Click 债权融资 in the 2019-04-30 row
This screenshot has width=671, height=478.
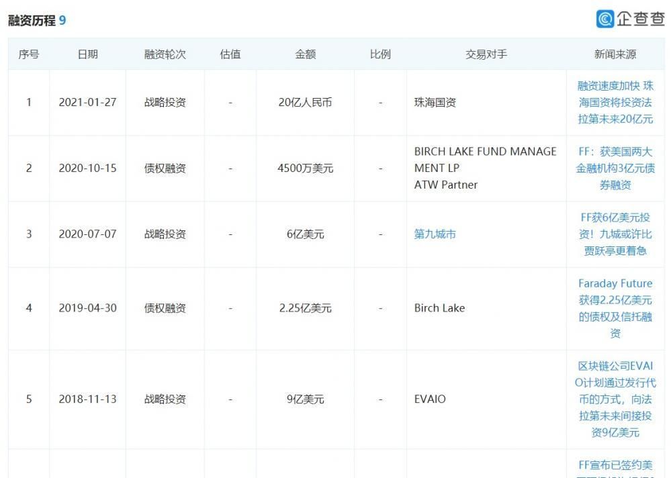click(165, 308)
